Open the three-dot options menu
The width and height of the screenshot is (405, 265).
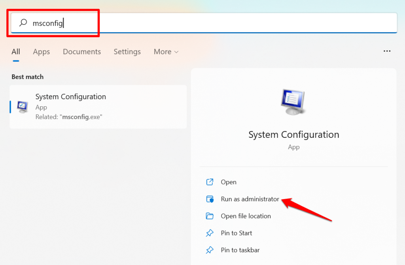click(x=387, y=51)
